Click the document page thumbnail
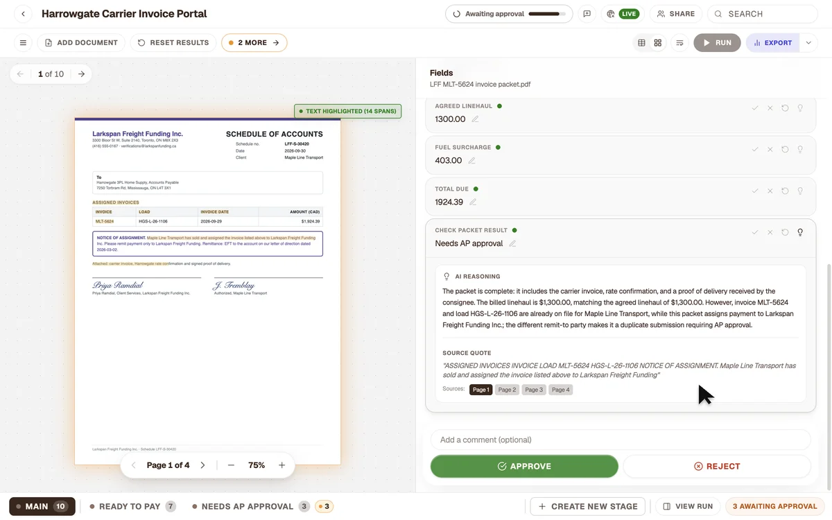 pyautogui.click(x=207, y=291)
